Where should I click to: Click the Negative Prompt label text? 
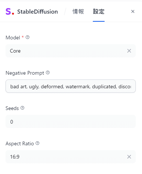tap(25, 73)
